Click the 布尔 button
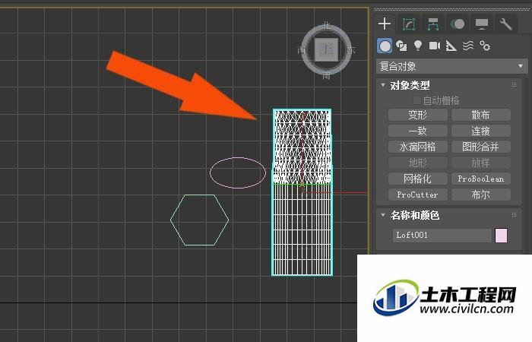532x342 pixels. [481, 195]
